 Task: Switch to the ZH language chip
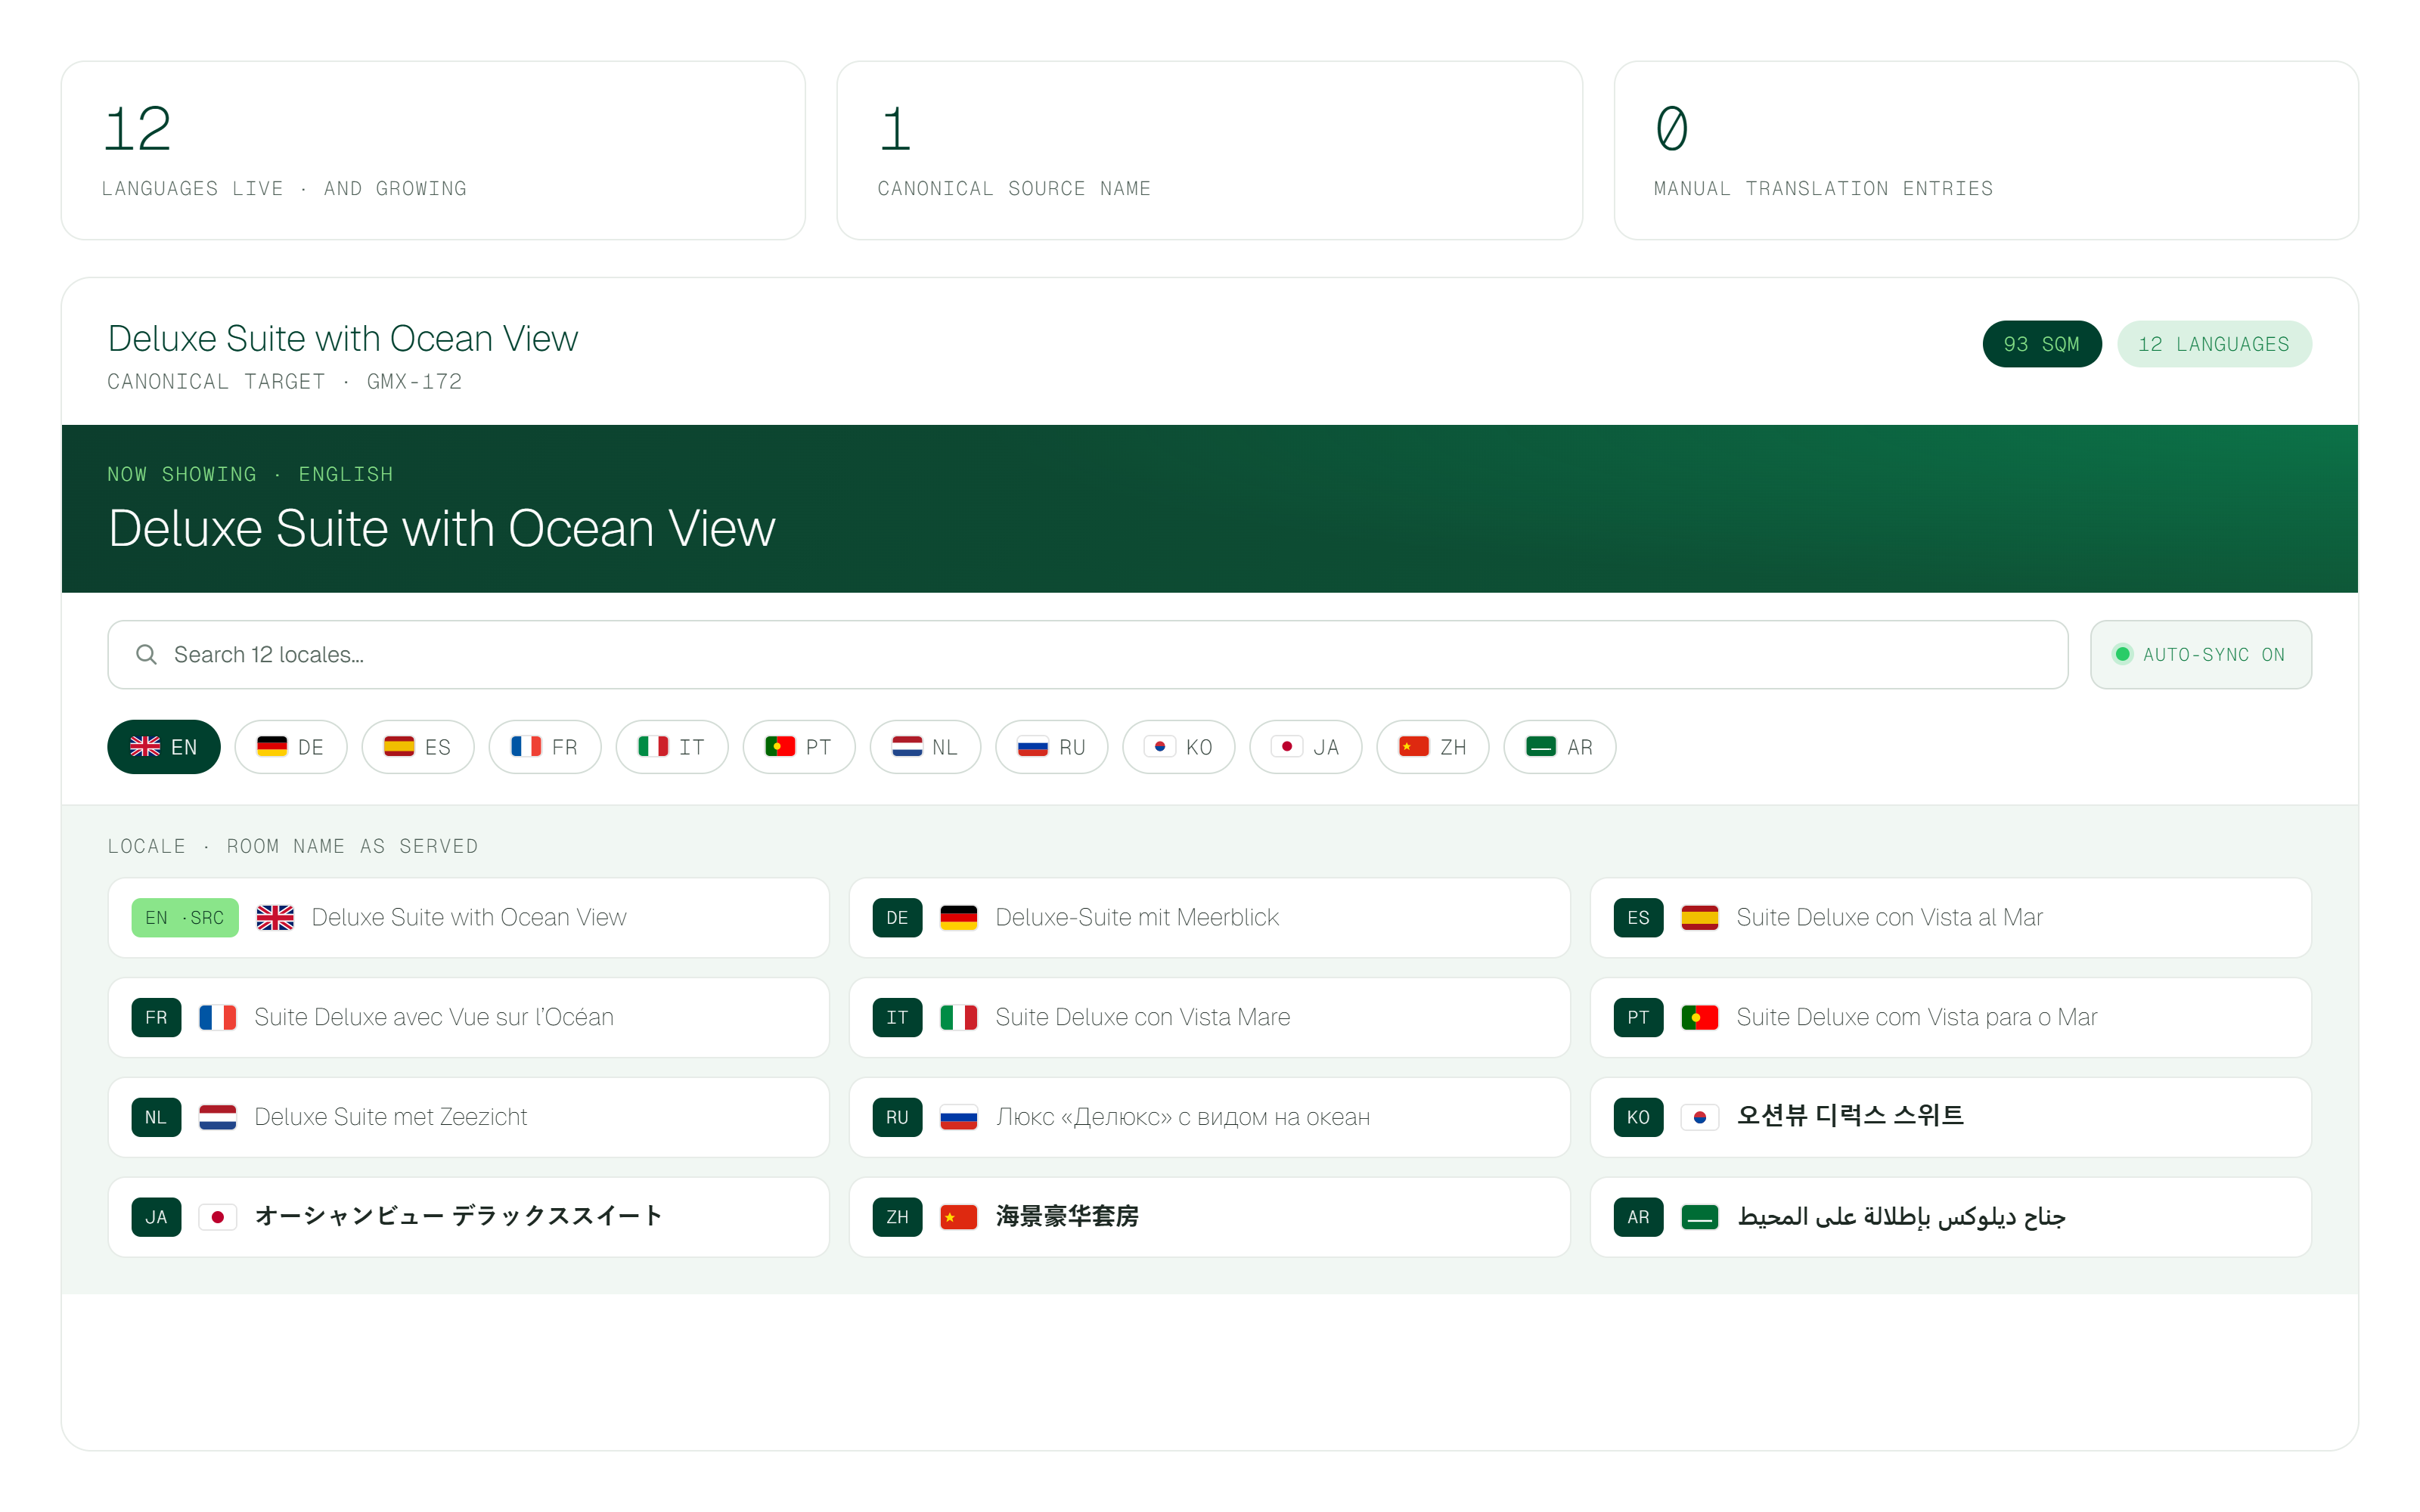(1433, 747)
